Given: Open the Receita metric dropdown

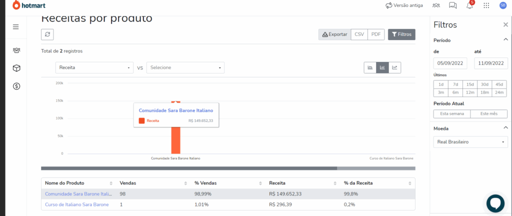Looking at the screenshot, I should click(94, 67).
